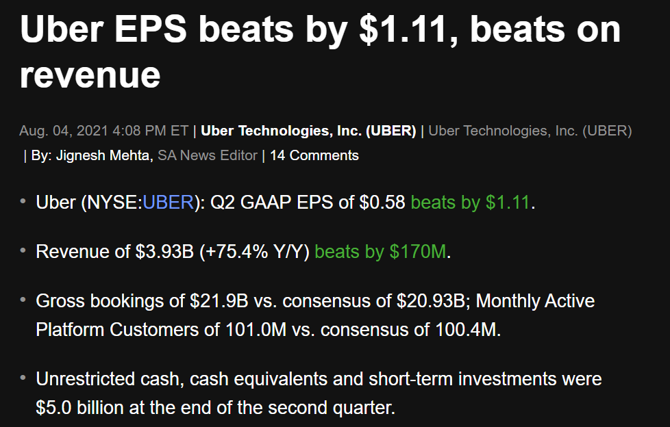
Task: Open bold Uber Technologies, Inc. (UBER) link
Action: coord(308,131)
